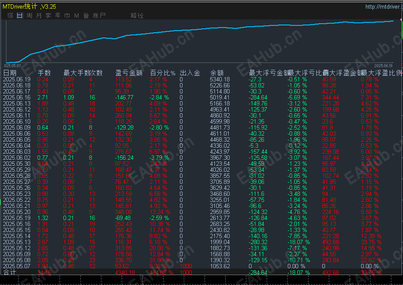Open the 月 monthly statistics view
Viewport: 403px width, 285px height.
38,15
